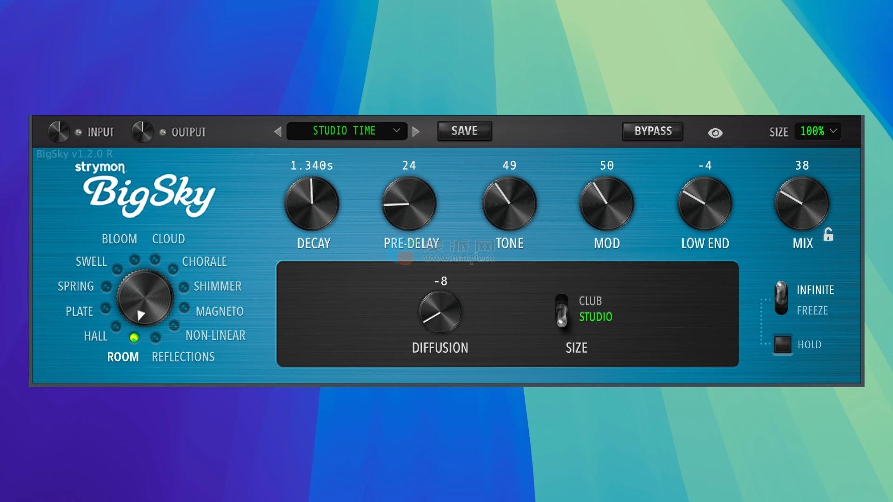Click the reverb type selector knob
Viewport: 893px width, 502px height.
click(x=145, y=299)
